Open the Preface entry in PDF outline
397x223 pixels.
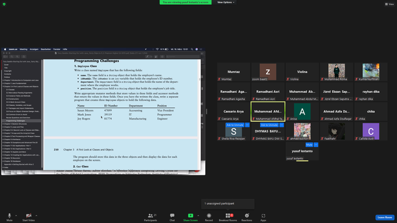pyautogui.click(x=7, y=77)
